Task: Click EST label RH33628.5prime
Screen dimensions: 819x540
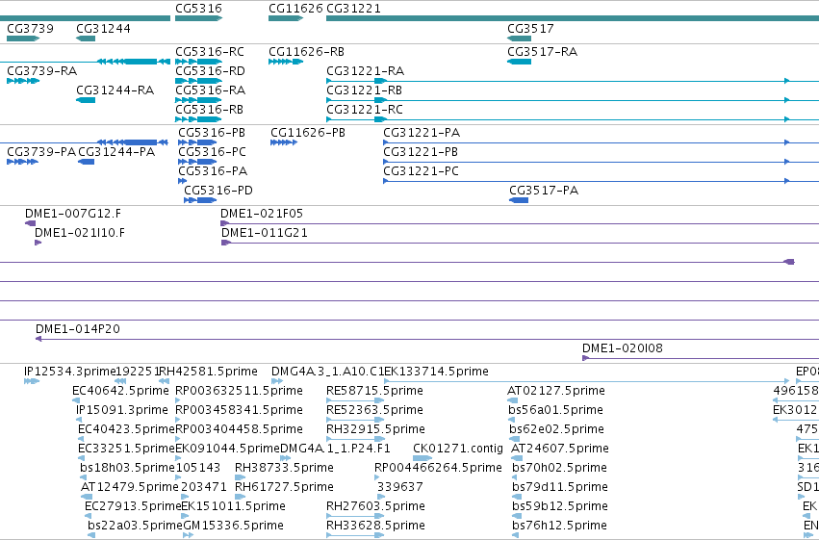Action: pyautogui.click(x=375, y=526)
